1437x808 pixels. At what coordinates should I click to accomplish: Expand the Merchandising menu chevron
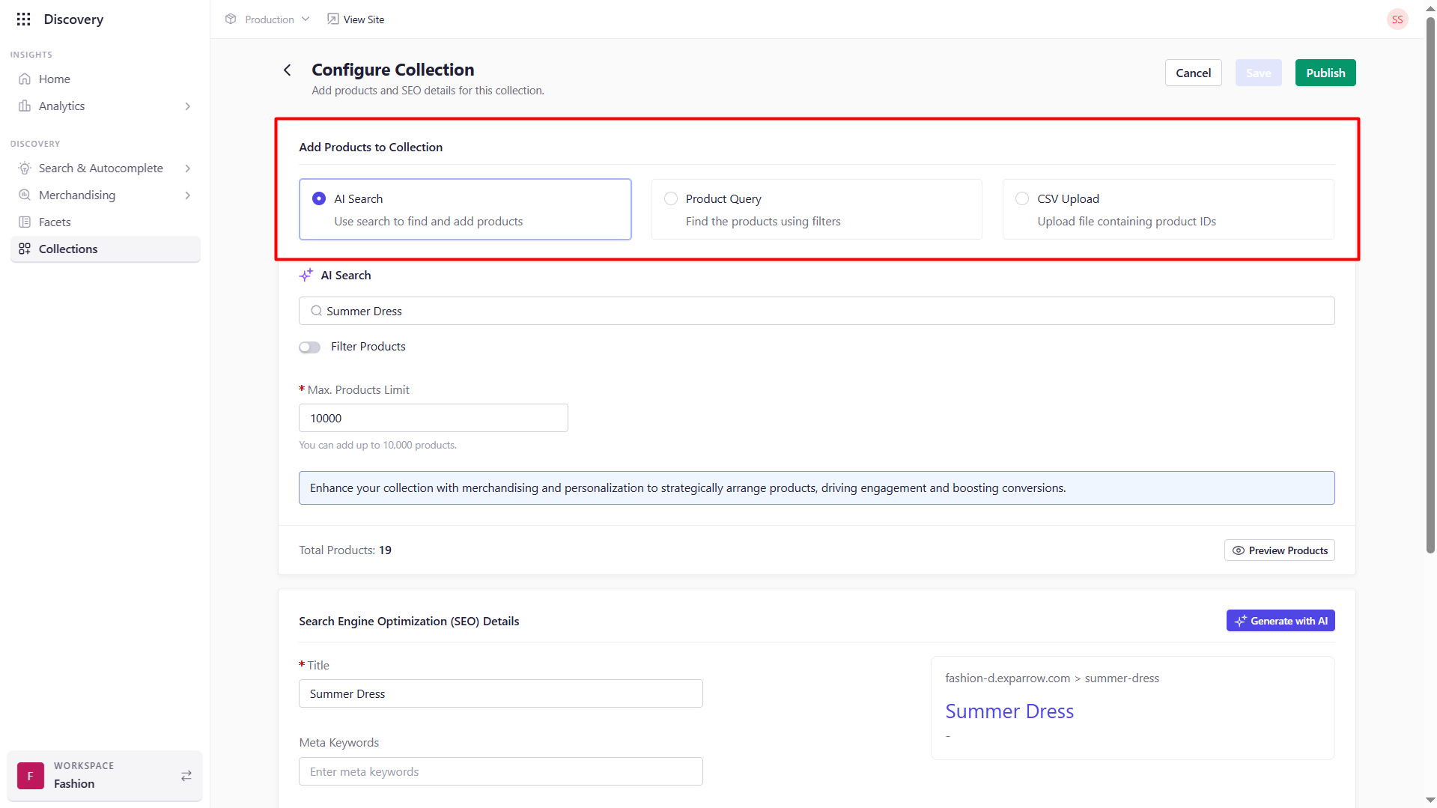pyautogui.click(x=187, y=195)
